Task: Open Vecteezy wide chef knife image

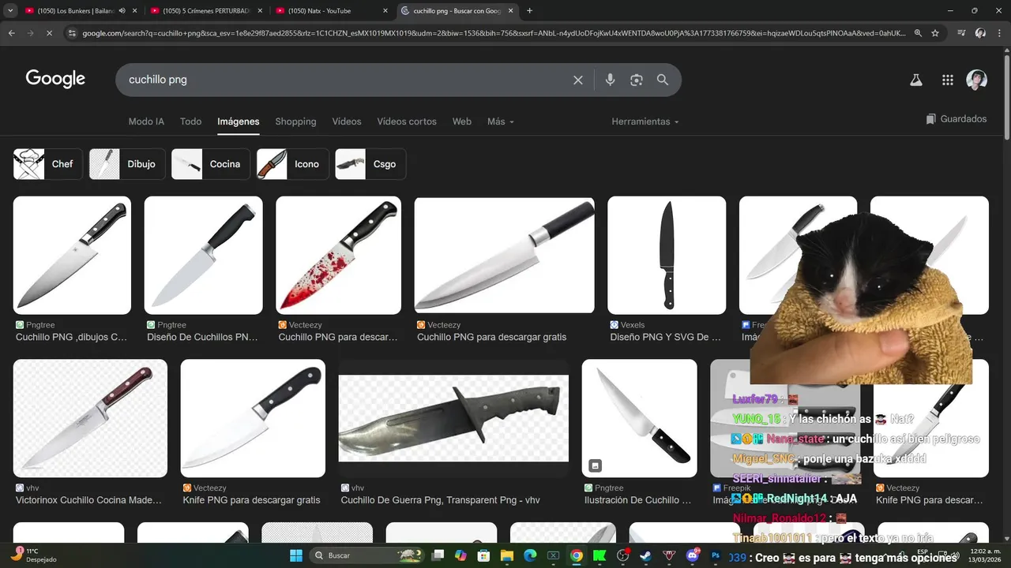Action: pos(504,256)
